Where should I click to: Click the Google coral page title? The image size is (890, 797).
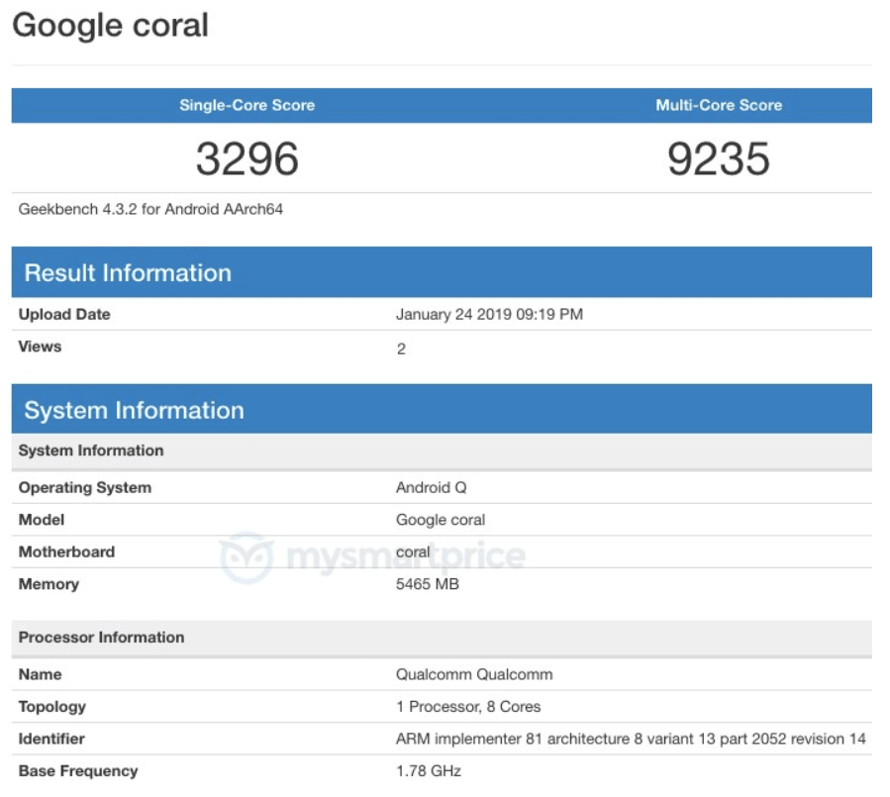(x=110, y=25)
